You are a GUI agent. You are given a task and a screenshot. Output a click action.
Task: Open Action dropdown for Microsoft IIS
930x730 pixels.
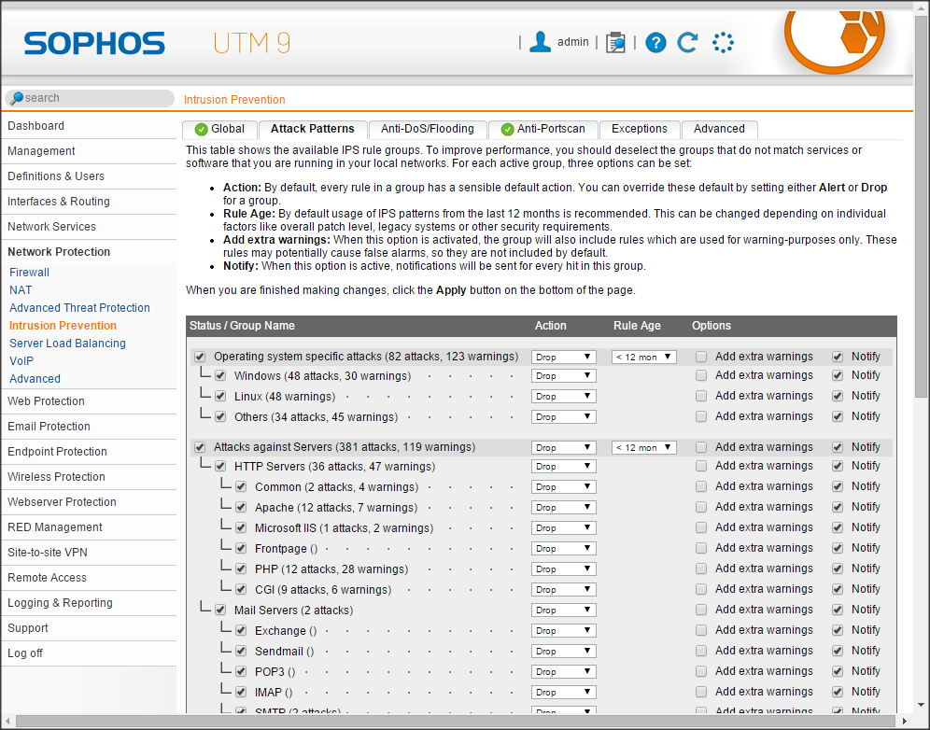point(563,528)
